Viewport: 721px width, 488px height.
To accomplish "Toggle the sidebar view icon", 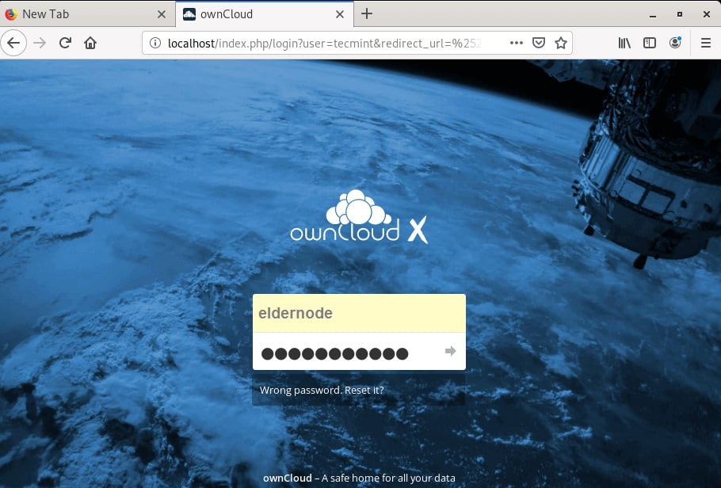I will [650, 43].
